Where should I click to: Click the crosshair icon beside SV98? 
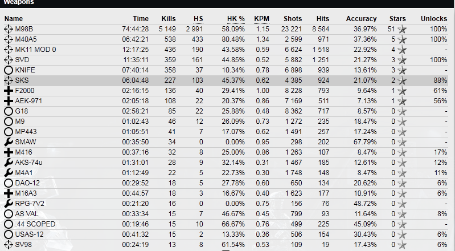(8, 245)
